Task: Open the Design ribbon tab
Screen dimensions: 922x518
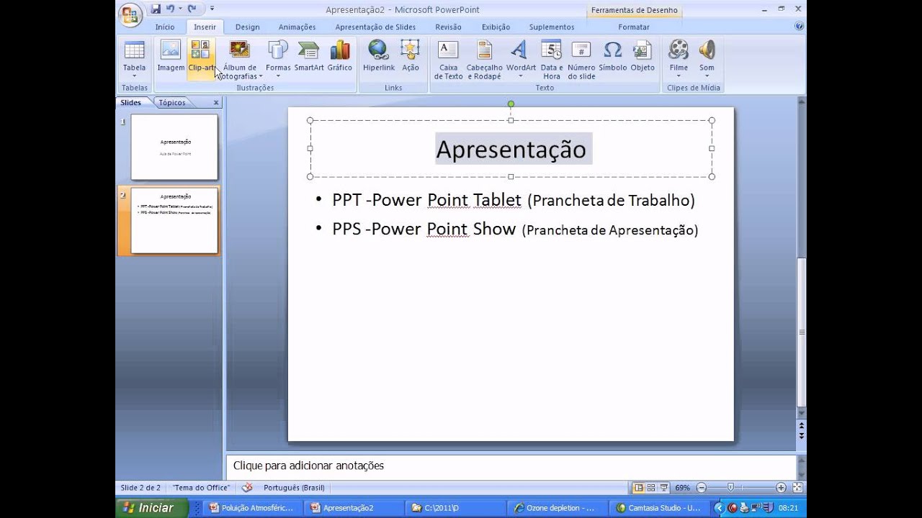Action: (x=247, y=27)
